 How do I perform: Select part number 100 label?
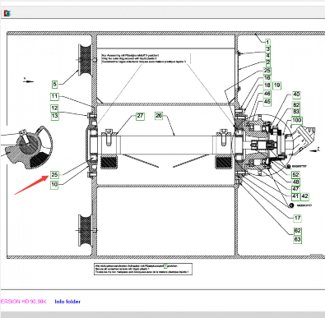(x=297, y=121)
